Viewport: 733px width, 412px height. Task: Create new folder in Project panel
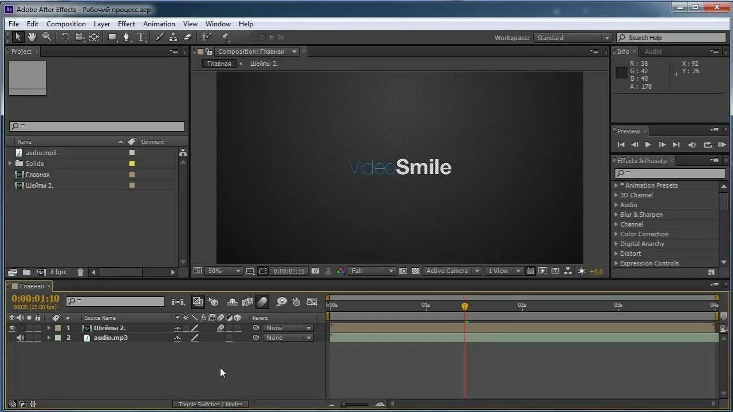pyautogui.click(x=26, y=272)
